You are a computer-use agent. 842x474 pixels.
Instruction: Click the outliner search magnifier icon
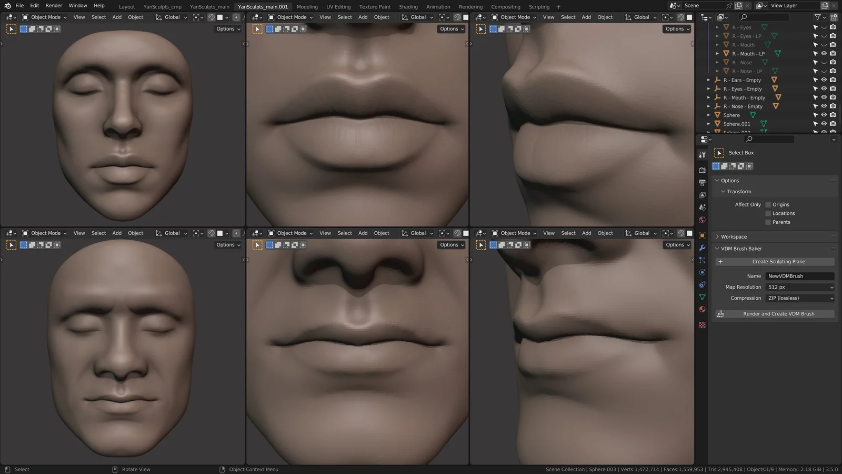point(744,17)
